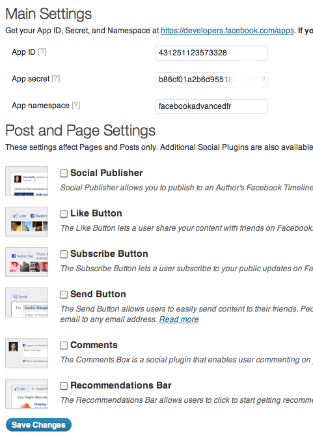
Task: Focus the App ID input field
Action: [211, 53]
